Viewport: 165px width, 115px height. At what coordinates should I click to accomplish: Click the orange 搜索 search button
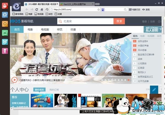tap(119, 21)
